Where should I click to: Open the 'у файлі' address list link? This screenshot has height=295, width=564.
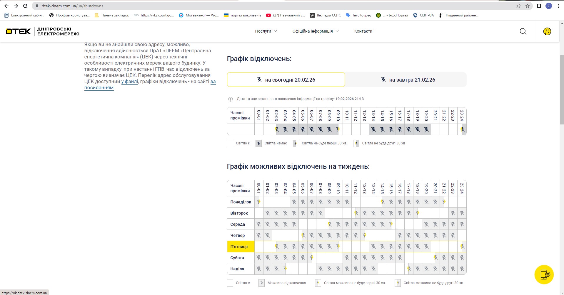[130, 82]
